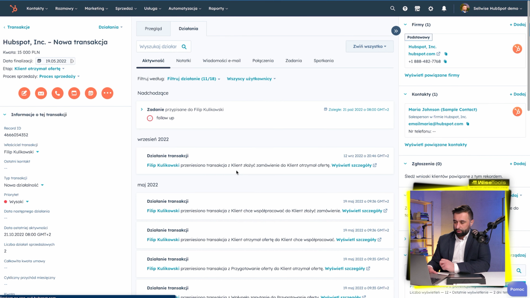Click the upgrade arrow icon

405,8
